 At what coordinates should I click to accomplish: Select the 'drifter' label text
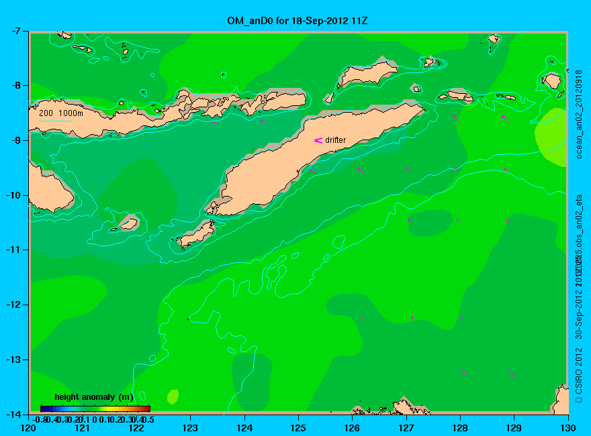pos(335,140)
